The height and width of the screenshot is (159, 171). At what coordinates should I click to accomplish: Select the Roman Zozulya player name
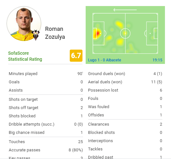pos(55,33)
